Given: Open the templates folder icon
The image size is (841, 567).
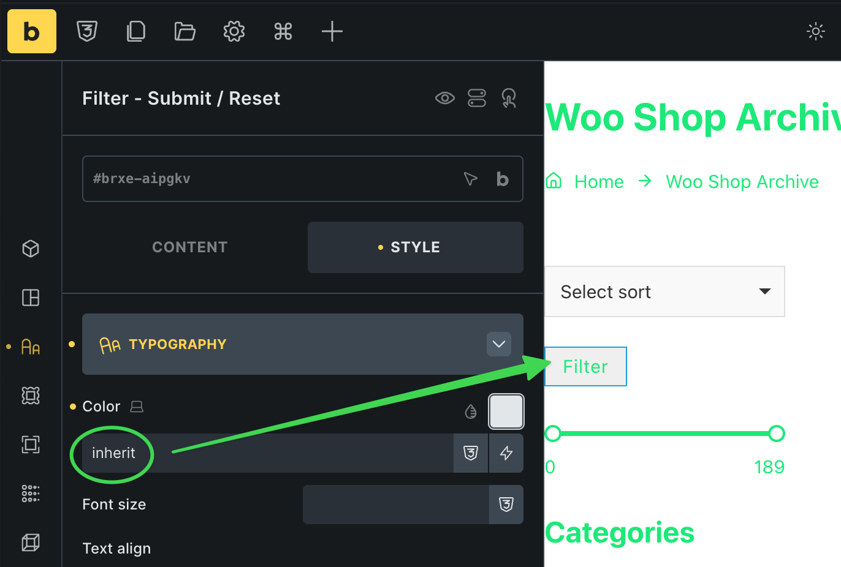Looking at the screenshot, I should click(185, 31).
